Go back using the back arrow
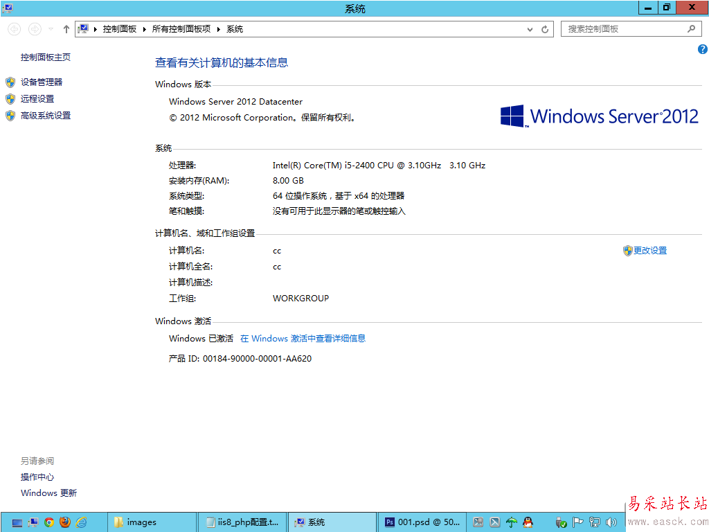 (14, 29)
